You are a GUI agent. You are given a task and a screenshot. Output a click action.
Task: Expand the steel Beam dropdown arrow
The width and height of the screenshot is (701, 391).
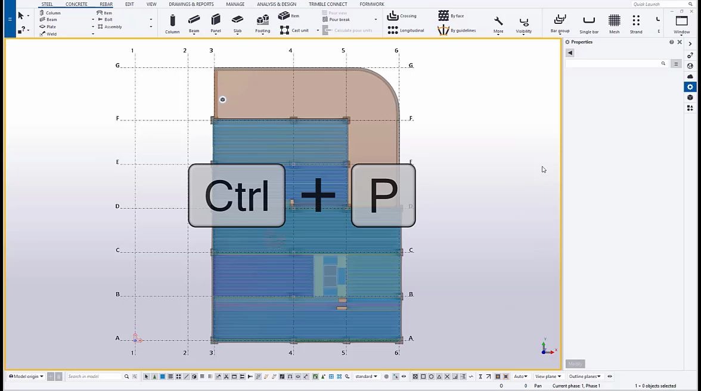(x=93, y=20)
